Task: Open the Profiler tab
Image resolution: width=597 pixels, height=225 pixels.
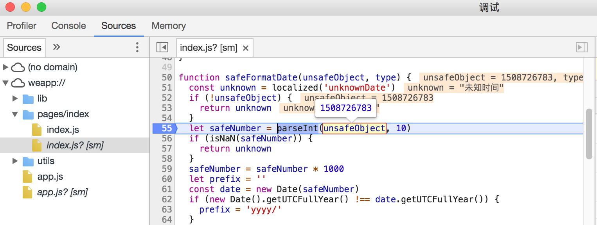Action: [x=22, y=26]
